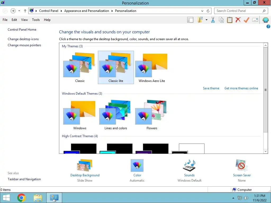Open the folder options toolbar icon

click(200, 20)
